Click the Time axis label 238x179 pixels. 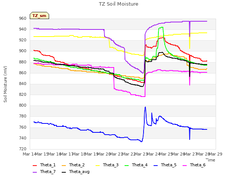[x=210, y=160]
